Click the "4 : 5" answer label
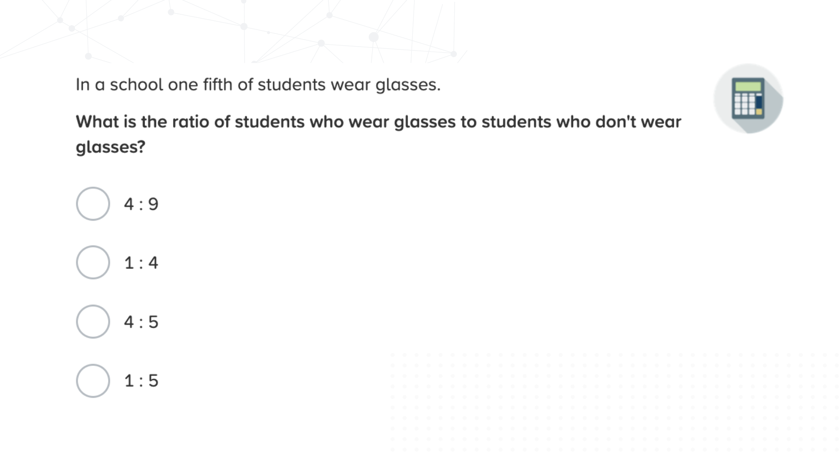 [141, 322]
